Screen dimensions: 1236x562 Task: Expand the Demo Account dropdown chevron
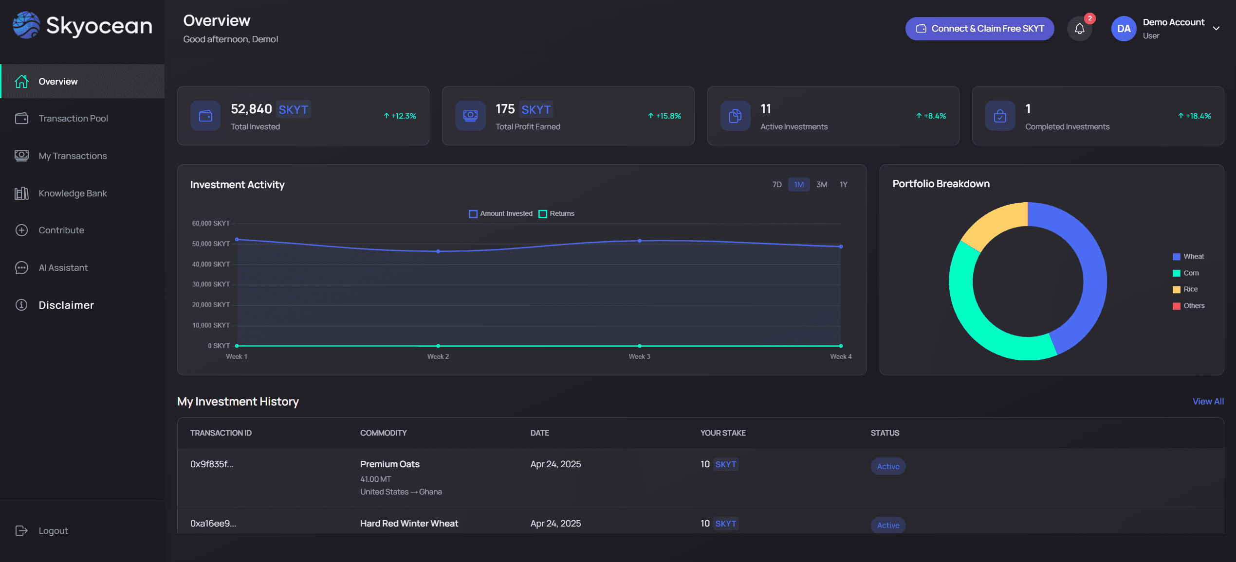pos(1216,29)
